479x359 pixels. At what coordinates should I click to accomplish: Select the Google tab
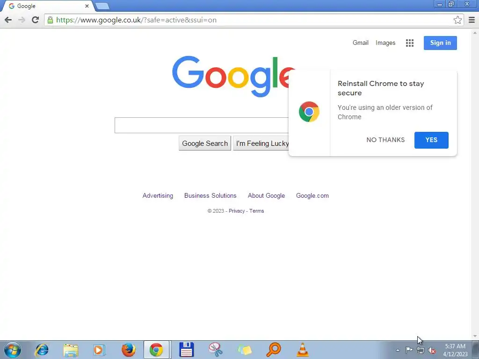coord(47,6)
